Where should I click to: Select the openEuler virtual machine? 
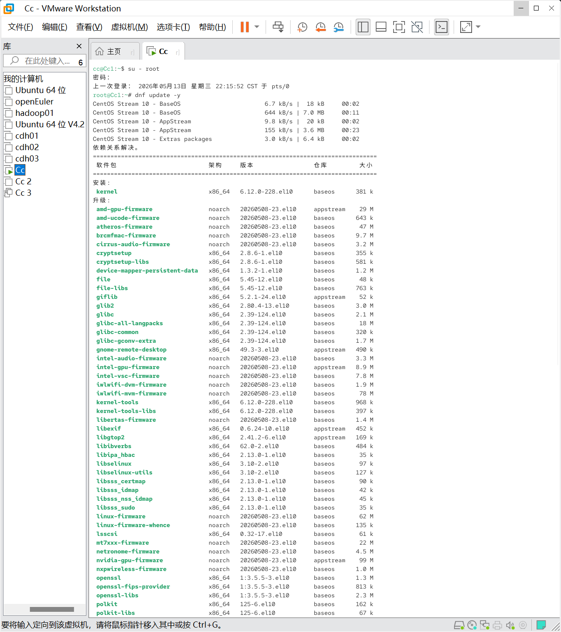pyautogui.click(x=34, y=101)
